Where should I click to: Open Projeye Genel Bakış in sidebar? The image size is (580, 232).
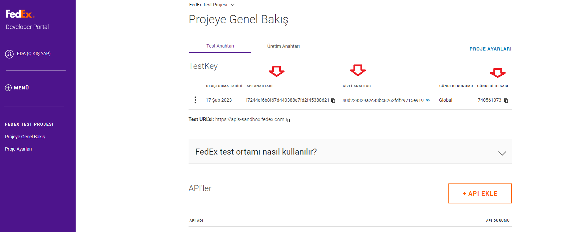pos(25,137)
